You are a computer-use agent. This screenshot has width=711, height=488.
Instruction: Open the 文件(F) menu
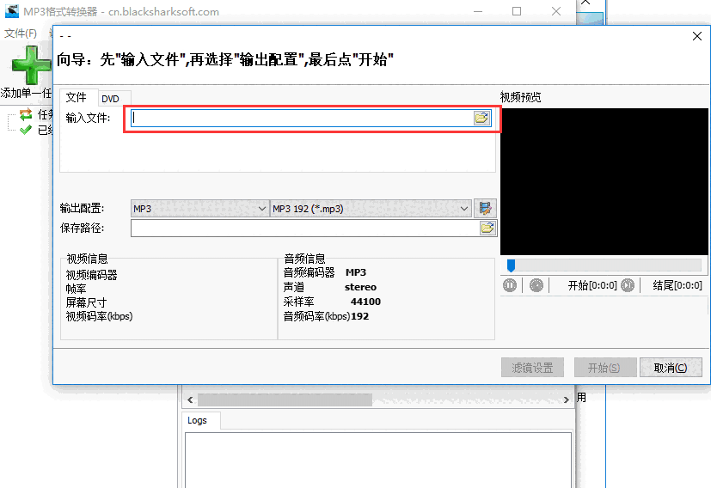point(21,33)
